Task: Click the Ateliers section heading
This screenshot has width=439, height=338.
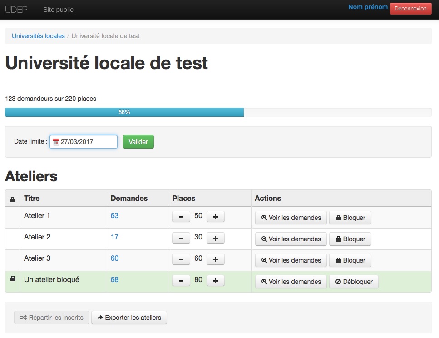Action: click(x=31, y=176)
